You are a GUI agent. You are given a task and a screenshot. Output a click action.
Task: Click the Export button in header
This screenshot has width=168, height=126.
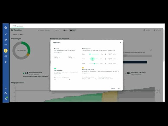click(x=147, y=30)
